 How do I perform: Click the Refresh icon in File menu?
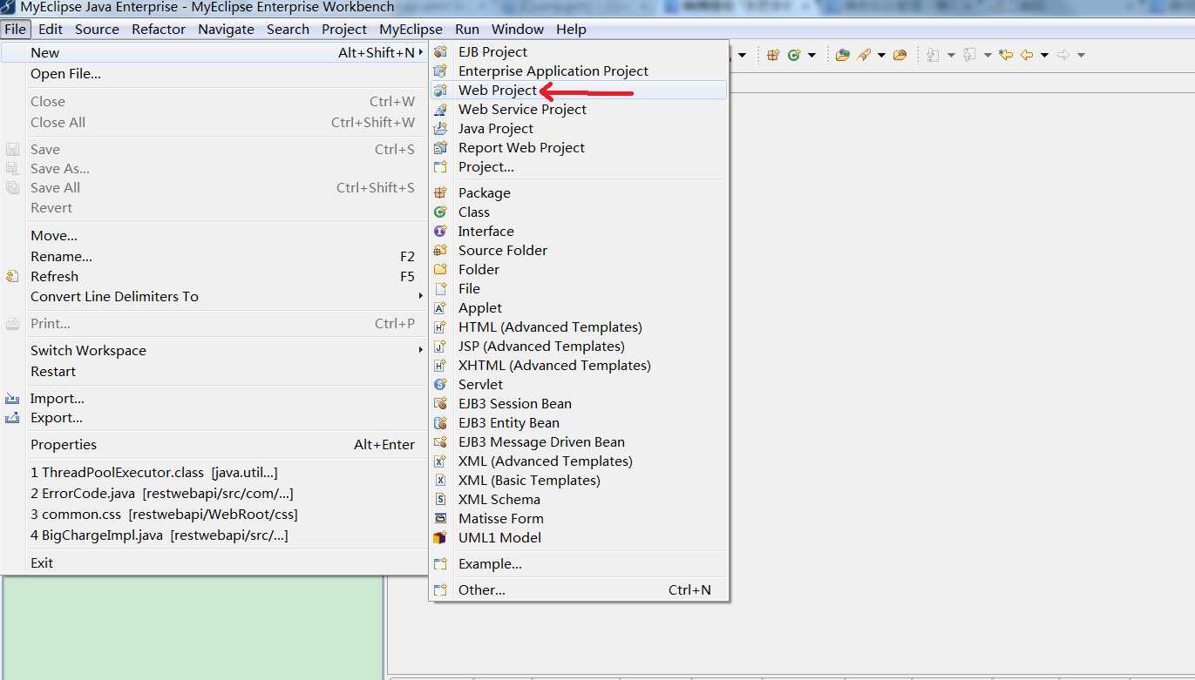click(12, 276)
